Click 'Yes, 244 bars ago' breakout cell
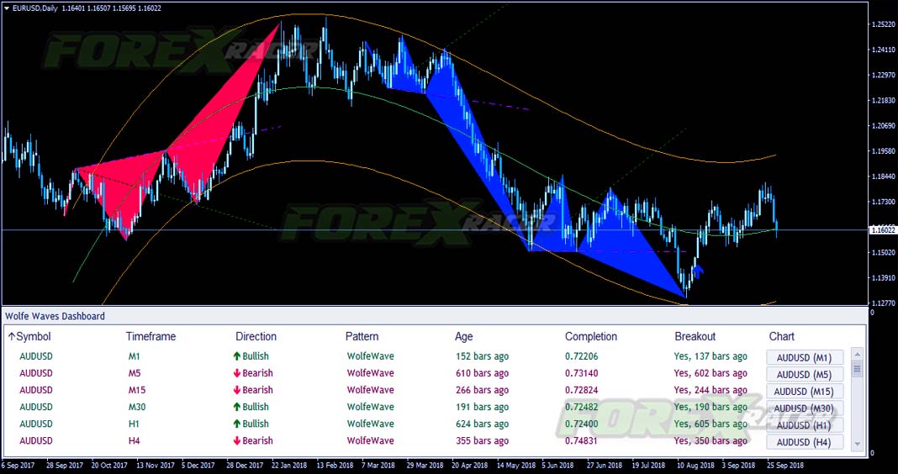 710,390
